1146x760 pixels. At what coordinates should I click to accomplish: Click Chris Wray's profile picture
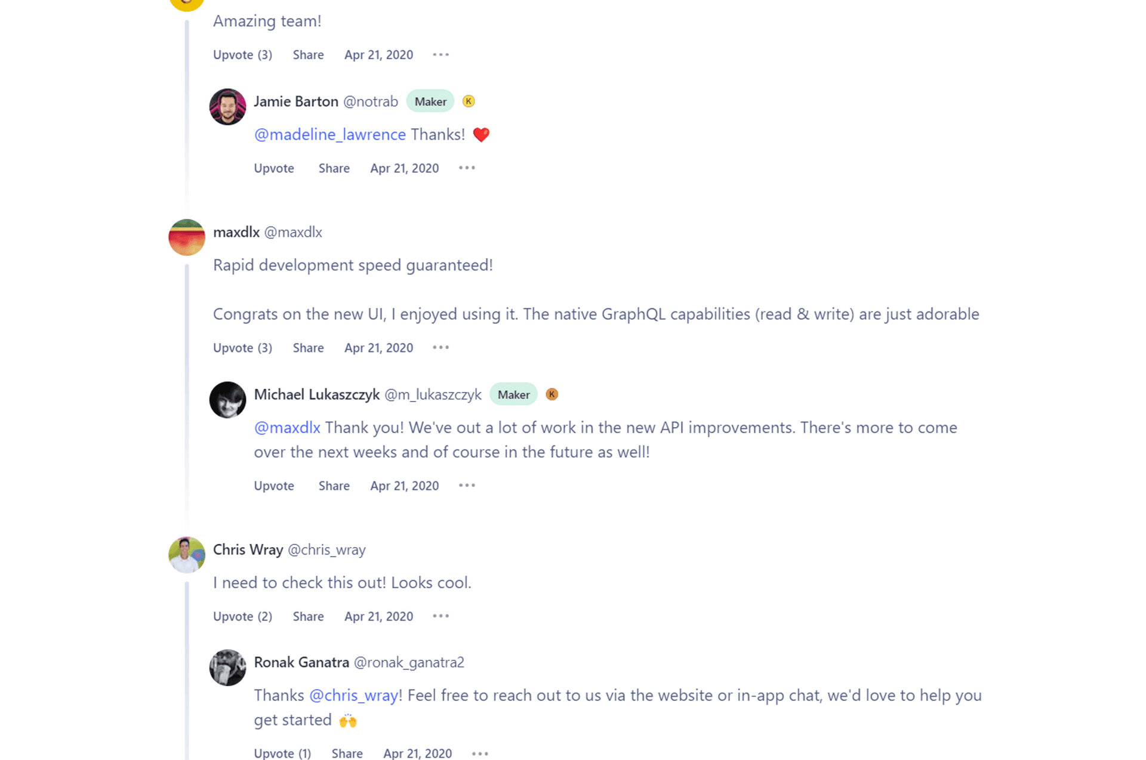(187, 555)
